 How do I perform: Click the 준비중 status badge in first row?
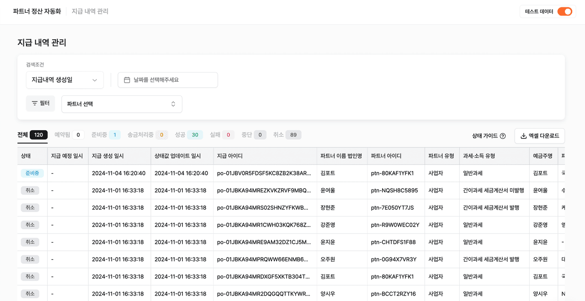coord(32,174)
